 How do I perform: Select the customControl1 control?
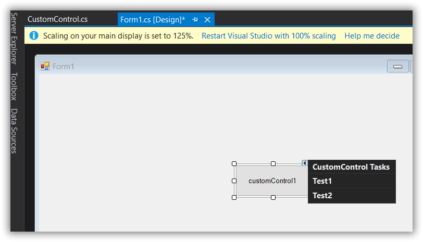coord(272,181)
